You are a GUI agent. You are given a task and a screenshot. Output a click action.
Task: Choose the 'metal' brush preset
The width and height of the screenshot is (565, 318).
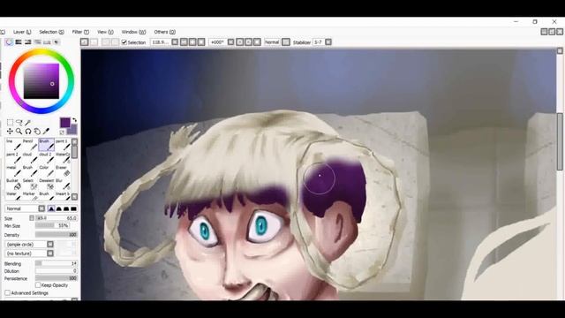click(13, 170)
